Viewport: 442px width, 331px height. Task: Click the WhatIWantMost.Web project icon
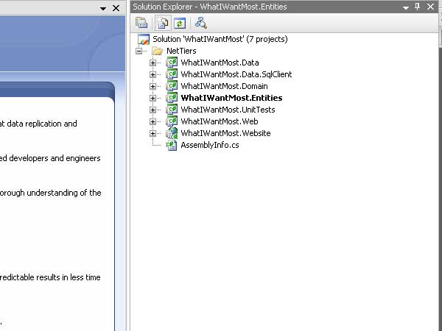[x=172, y=121]
